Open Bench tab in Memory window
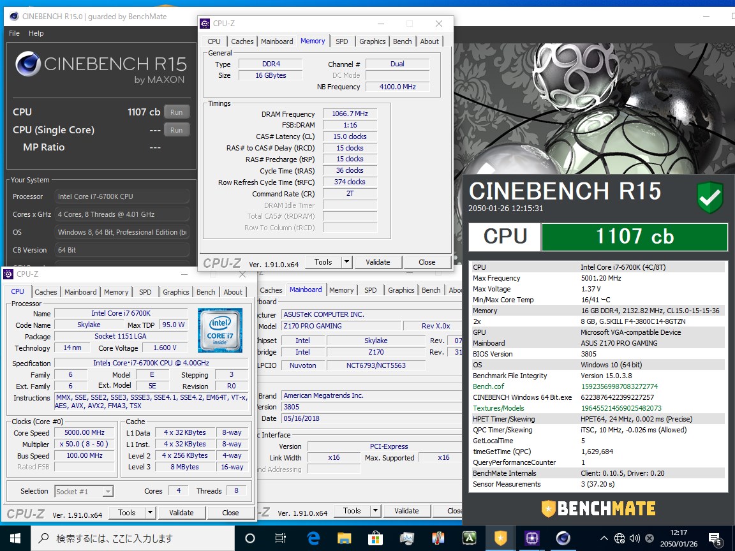The image size is (735, 551). point(402,41)
